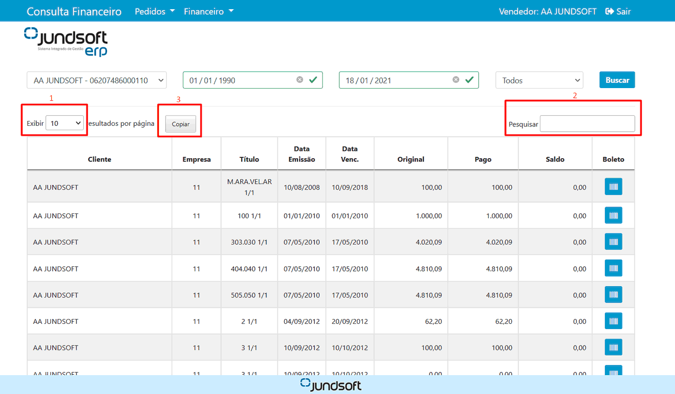Click the Copiar button
This screenshot has height=394, width=675.
pos(181,124)
